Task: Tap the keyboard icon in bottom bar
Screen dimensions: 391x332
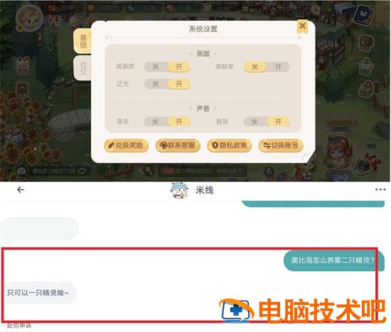Action: click(x=255, y=171)
